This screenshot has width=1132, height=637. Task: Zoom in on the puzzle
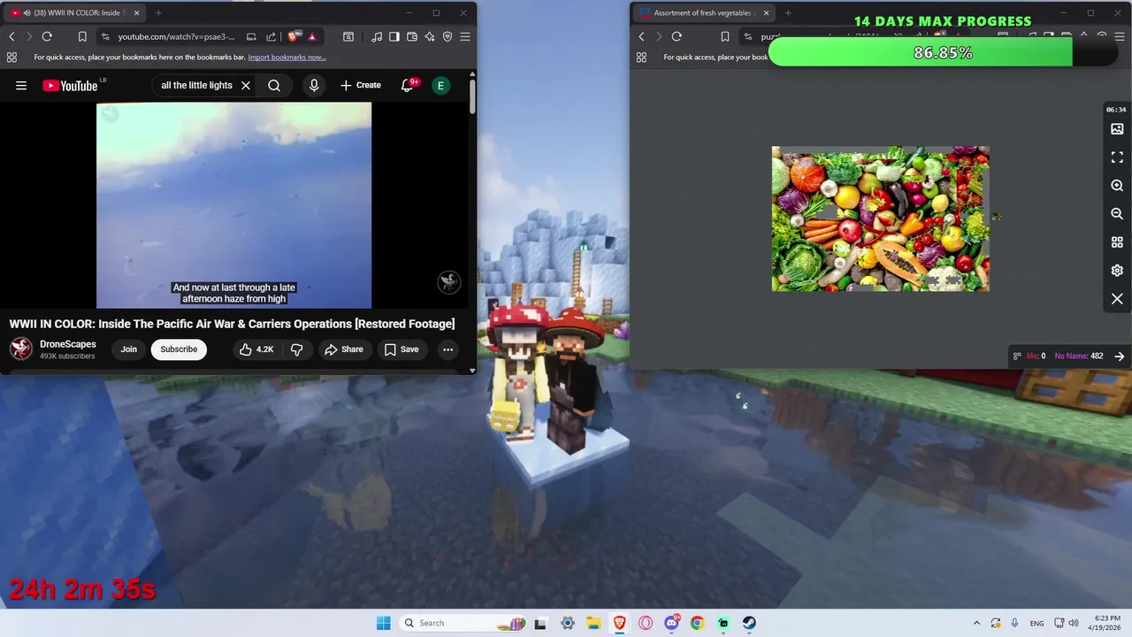point(1117,186)
